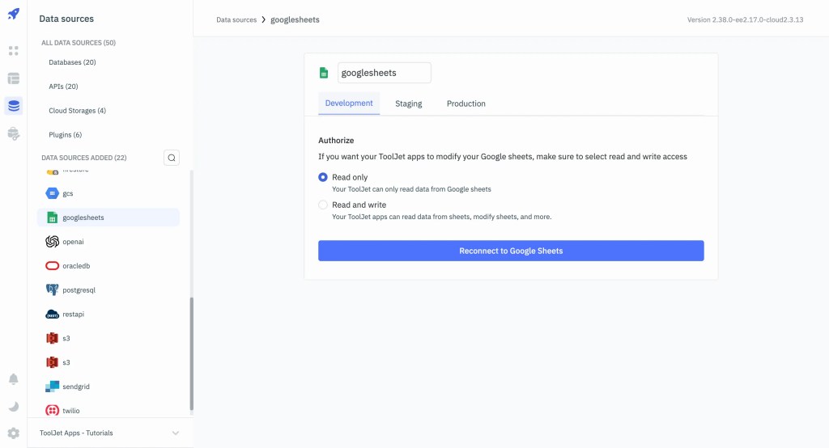This screenshot has height=448, width=829.
Task: Open the notifications bell icon
Action: click(x=14, y=379)
